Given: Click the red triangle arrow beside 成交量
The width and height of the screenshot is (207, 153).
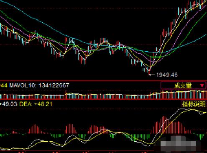Looking at the screenshot, I should click(202, 86).
